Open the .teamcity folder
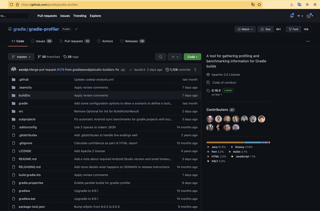 25,87
